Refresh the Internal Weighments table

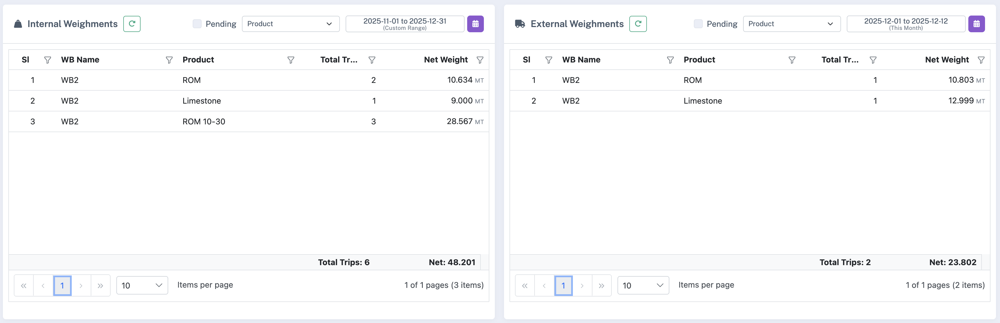132,24
